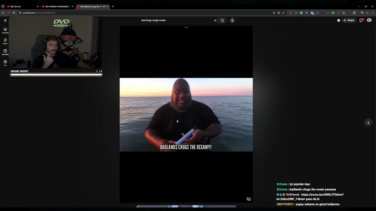Switch to the YATIKKEN KURTARAMAZSI tab
This screenshot has width=376, height=211.
[57, 6]
